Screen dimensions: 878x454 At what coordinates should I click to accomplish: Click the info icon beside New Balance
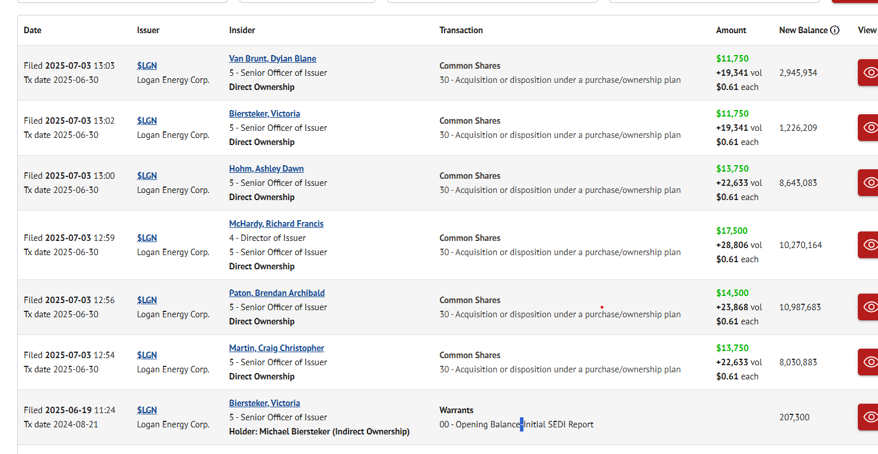[x=835, y=30]
